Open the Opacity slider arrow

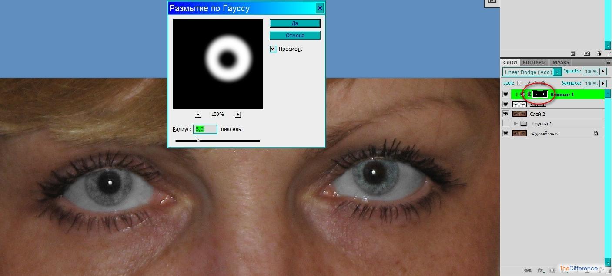pyautogui.click(x=603, y=72)
